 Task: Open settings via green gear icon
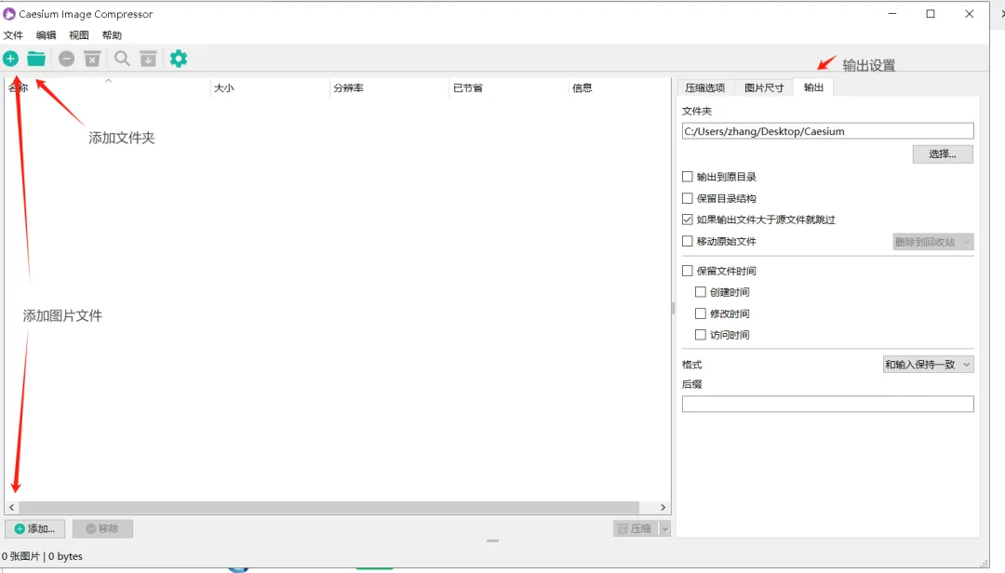(178, 59)
